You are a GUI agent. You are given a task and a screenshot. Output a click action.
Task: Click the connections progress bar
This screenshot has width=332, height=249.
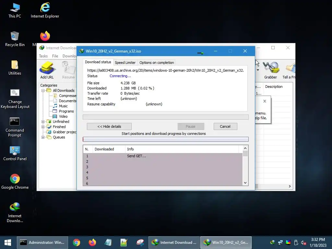tap(166, 139)
